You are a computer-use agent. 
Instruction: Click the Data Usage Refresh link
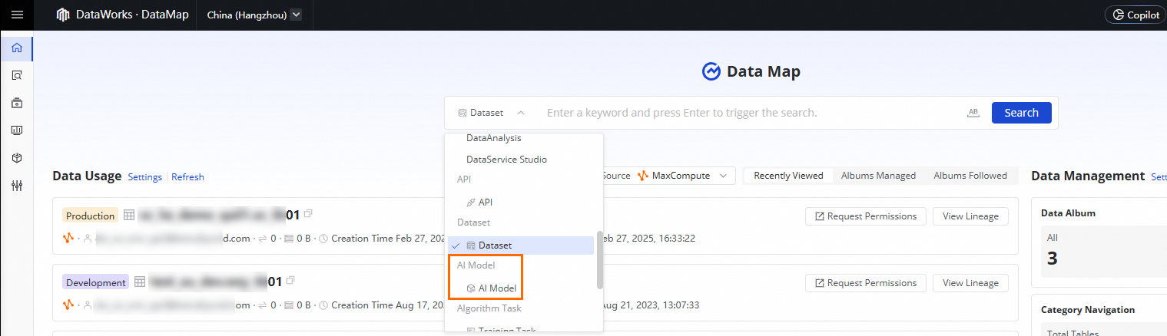pyautogui.click(x=187, y=177)
